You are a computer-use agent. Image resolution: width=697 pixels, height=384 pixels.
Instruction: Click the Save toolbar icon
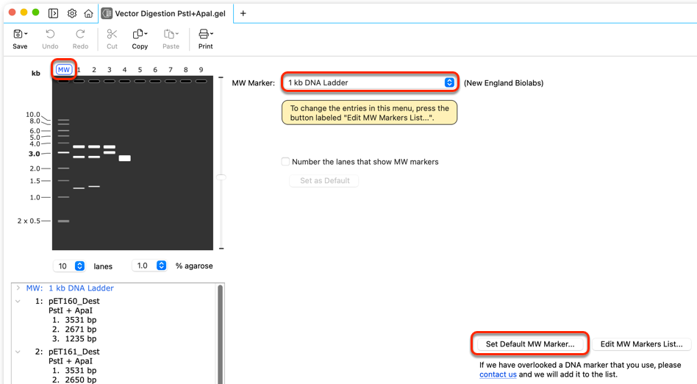18,35
